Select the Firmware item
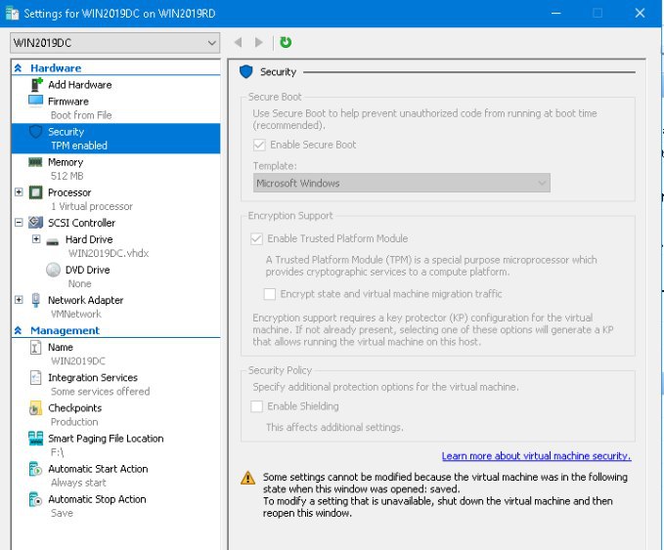 68,102
